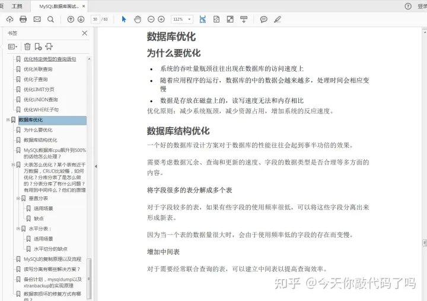Click the read mode download icon

[244, 20]
